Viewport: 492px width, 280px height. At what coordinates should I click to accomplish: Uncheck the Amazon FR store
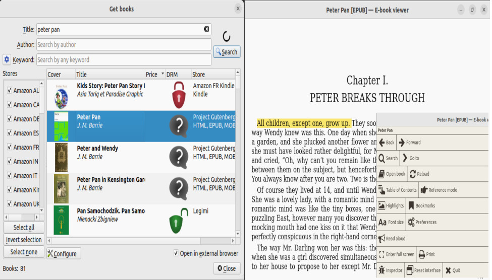(10, 147)
